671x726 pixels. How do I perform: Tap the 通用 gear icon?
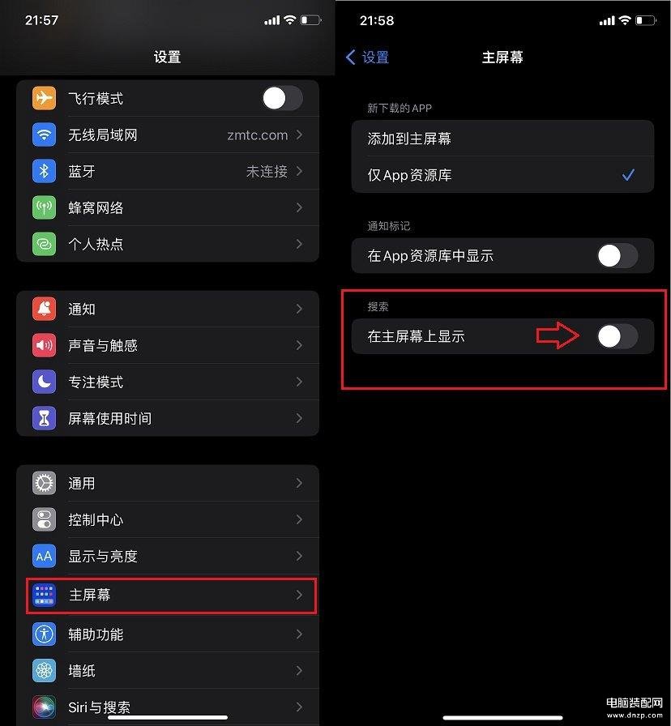pyautogui.click(x=44, y=483)
